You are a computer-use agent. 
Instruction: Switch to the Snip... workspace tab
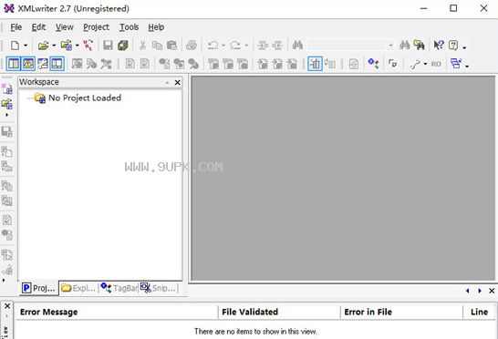tap(159, 288)
